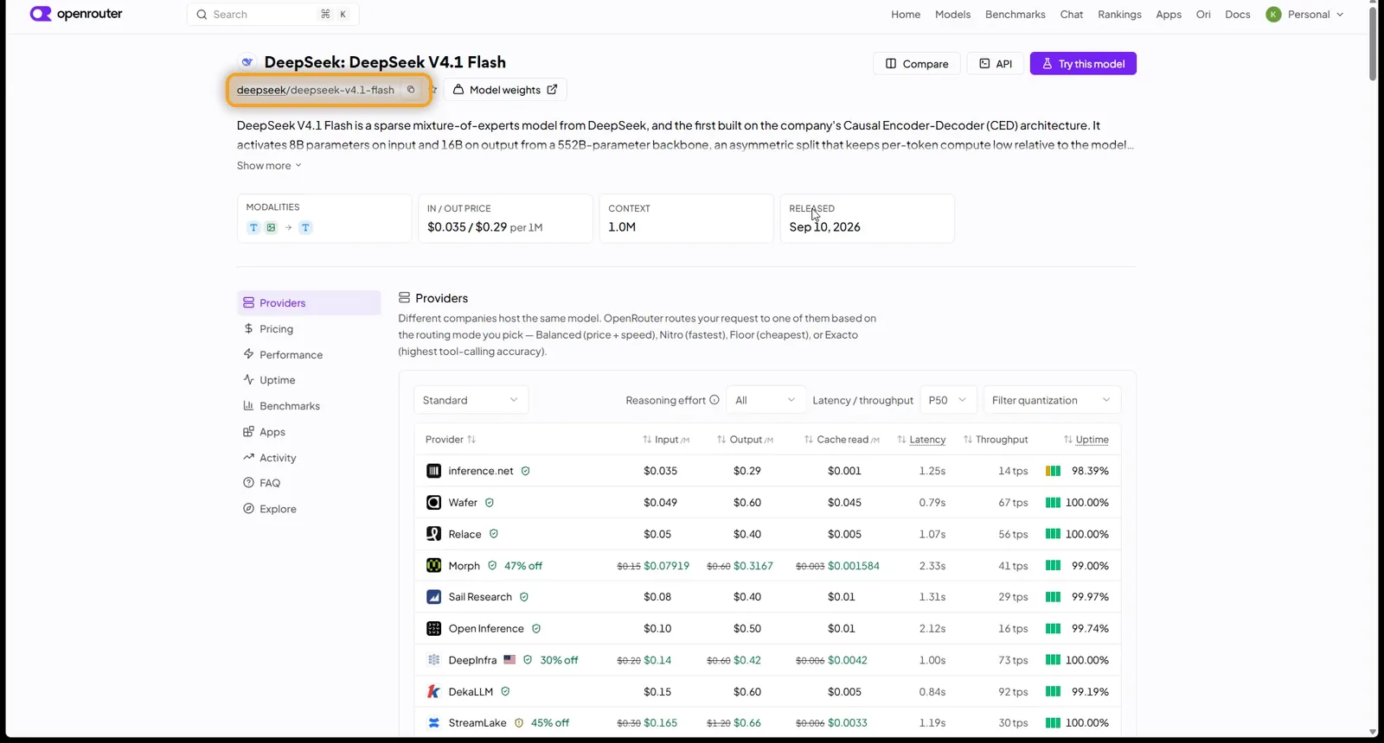Open the Reasoning effort All dropdown
Viewport: 1384px width, 743px height.
coord(766,400)
